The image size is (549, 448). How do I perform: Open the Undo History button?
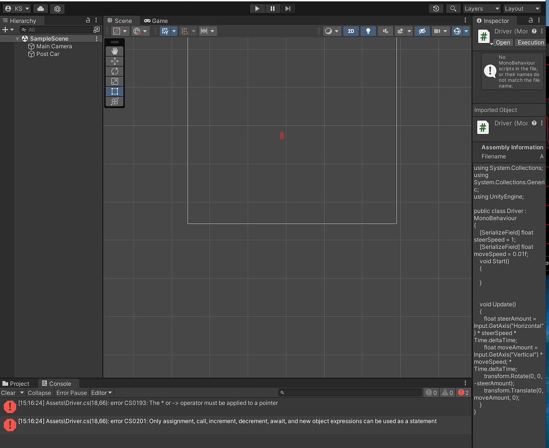[436, 9]
